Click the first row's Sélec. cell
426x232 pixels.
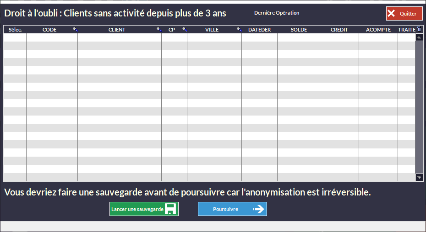click(15, 37)
